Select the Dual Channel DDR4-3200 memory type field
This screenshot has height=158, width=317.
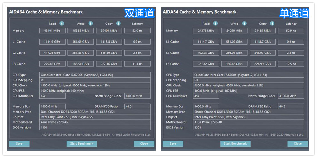[95, 112]
